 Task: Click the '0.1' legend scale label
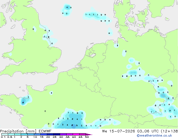[x=3, y=137]
